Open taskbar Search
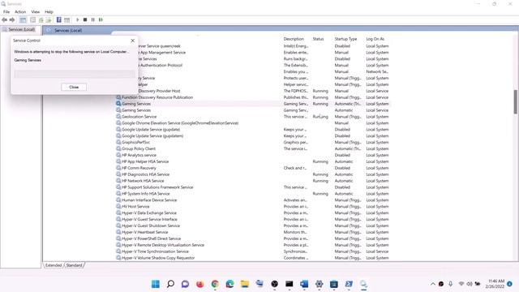Viewport: 519px width, 292px height. point(170,284)
